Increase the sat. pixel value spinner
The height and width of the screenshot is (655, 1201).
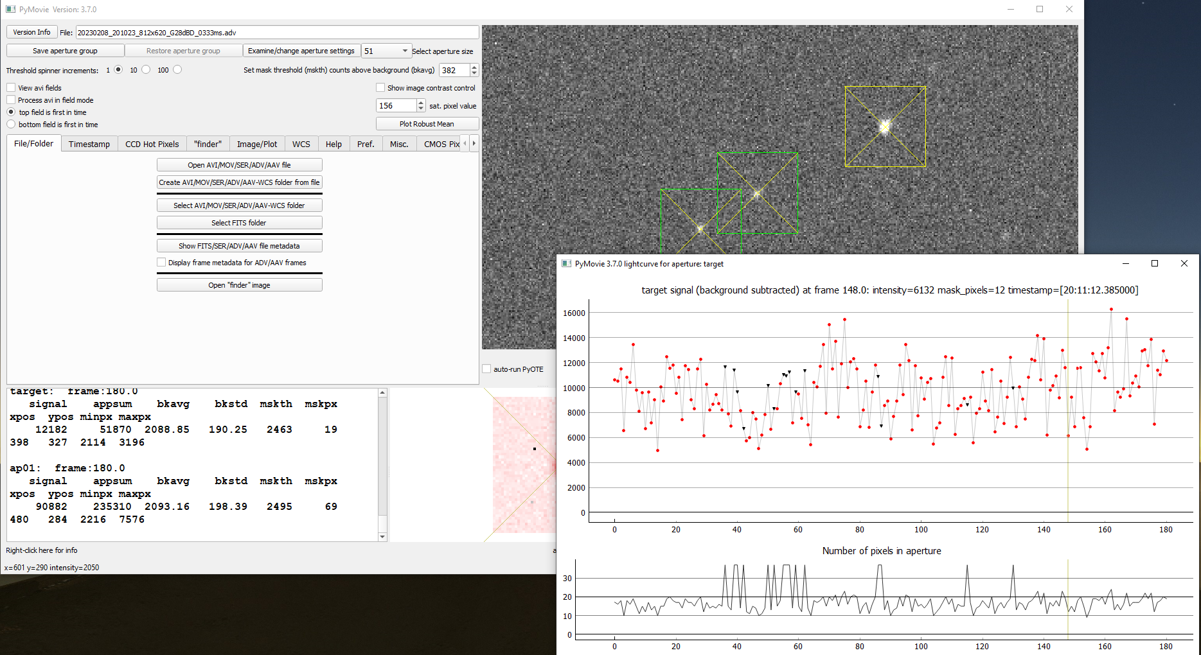point(421,102)
